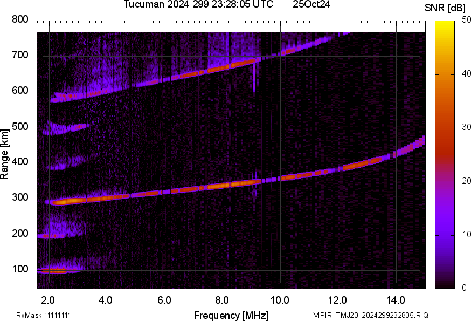The height and width of the screenshot is (321, 471).
Task: Click colorbar tick label '20'
Action: 467,181
